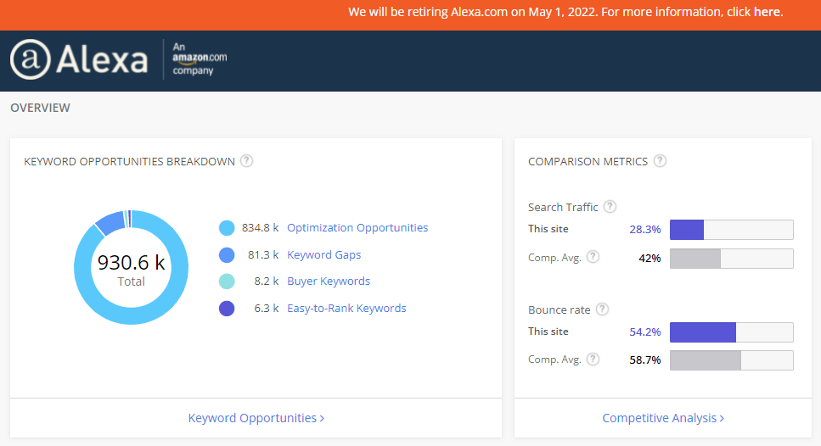The width and height of the screenshot is (821, 446).
Task: Click the 6.3 k value
Action: (266, 309)
